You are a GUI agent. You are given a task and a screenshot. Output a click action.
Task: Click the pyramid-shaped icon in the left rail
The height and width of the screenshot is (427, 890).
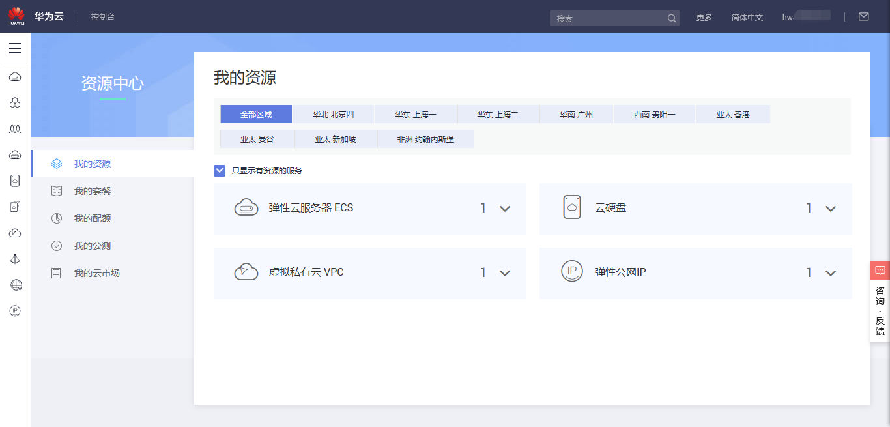15,259
